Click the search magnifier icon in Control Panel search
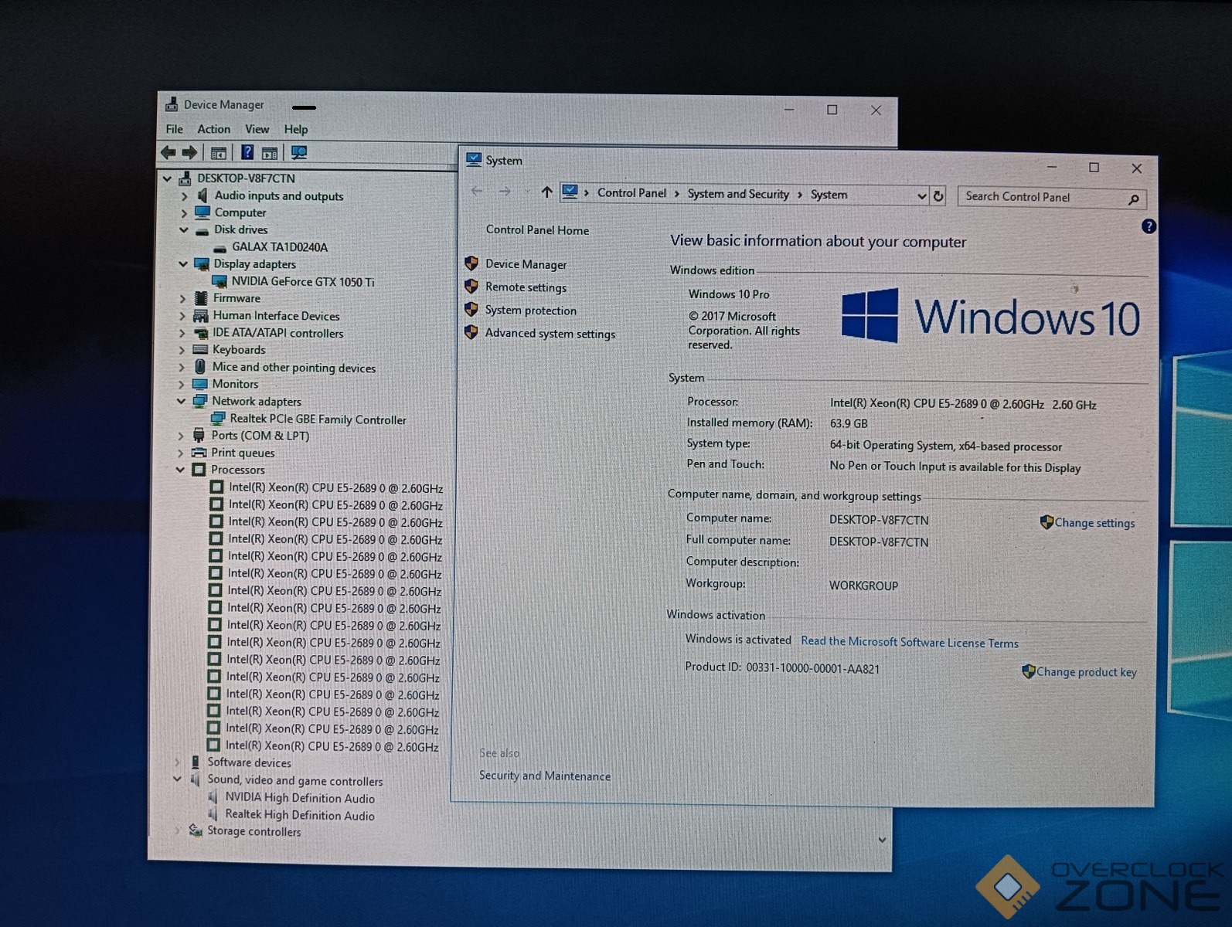This screenshot has width=1232, height=927. pyautogui.click(x=1134, y=199)
